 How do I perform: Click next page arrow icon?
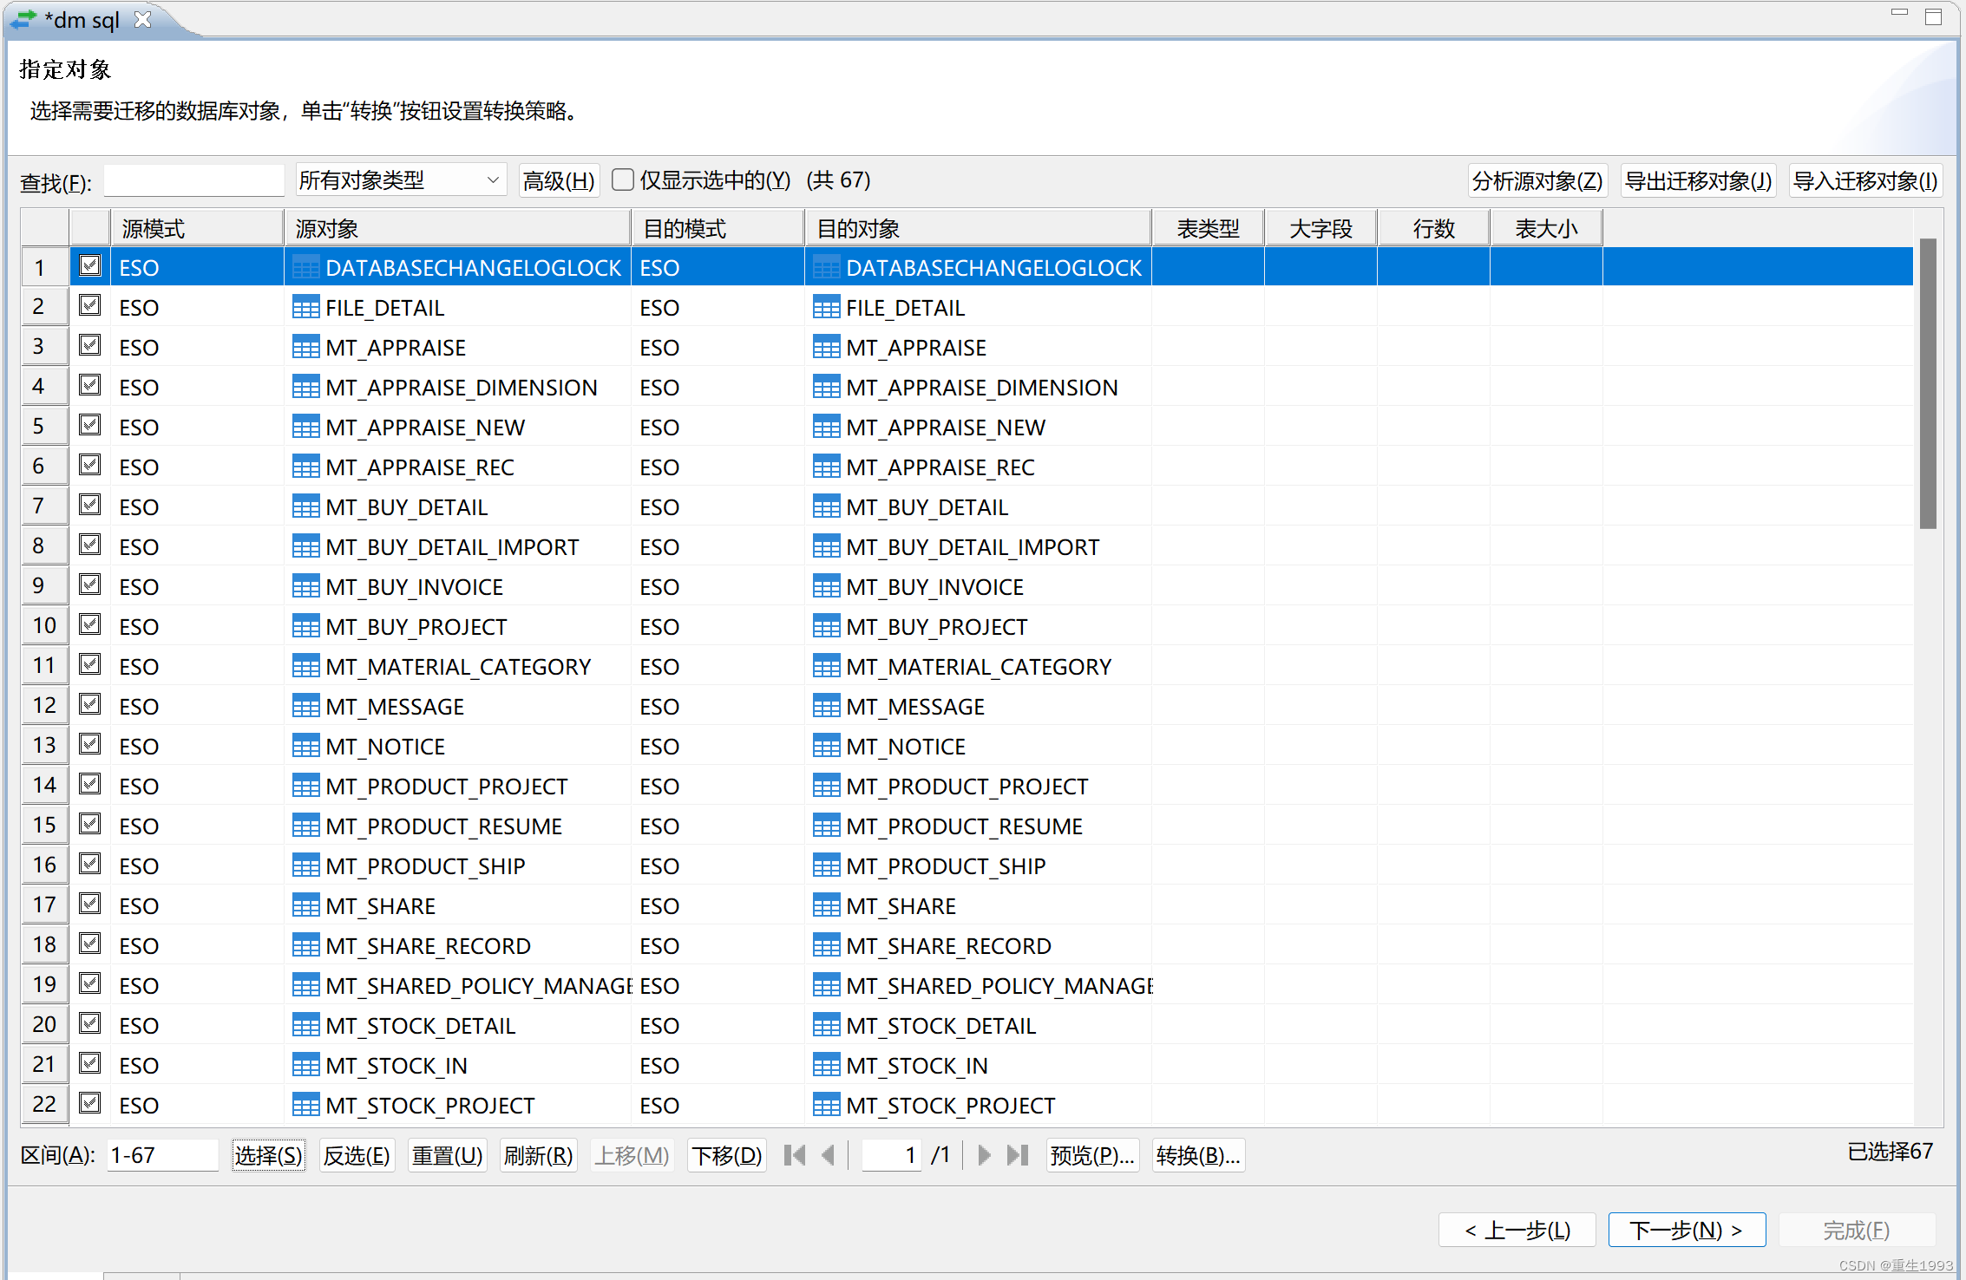tap(984, 1155)
